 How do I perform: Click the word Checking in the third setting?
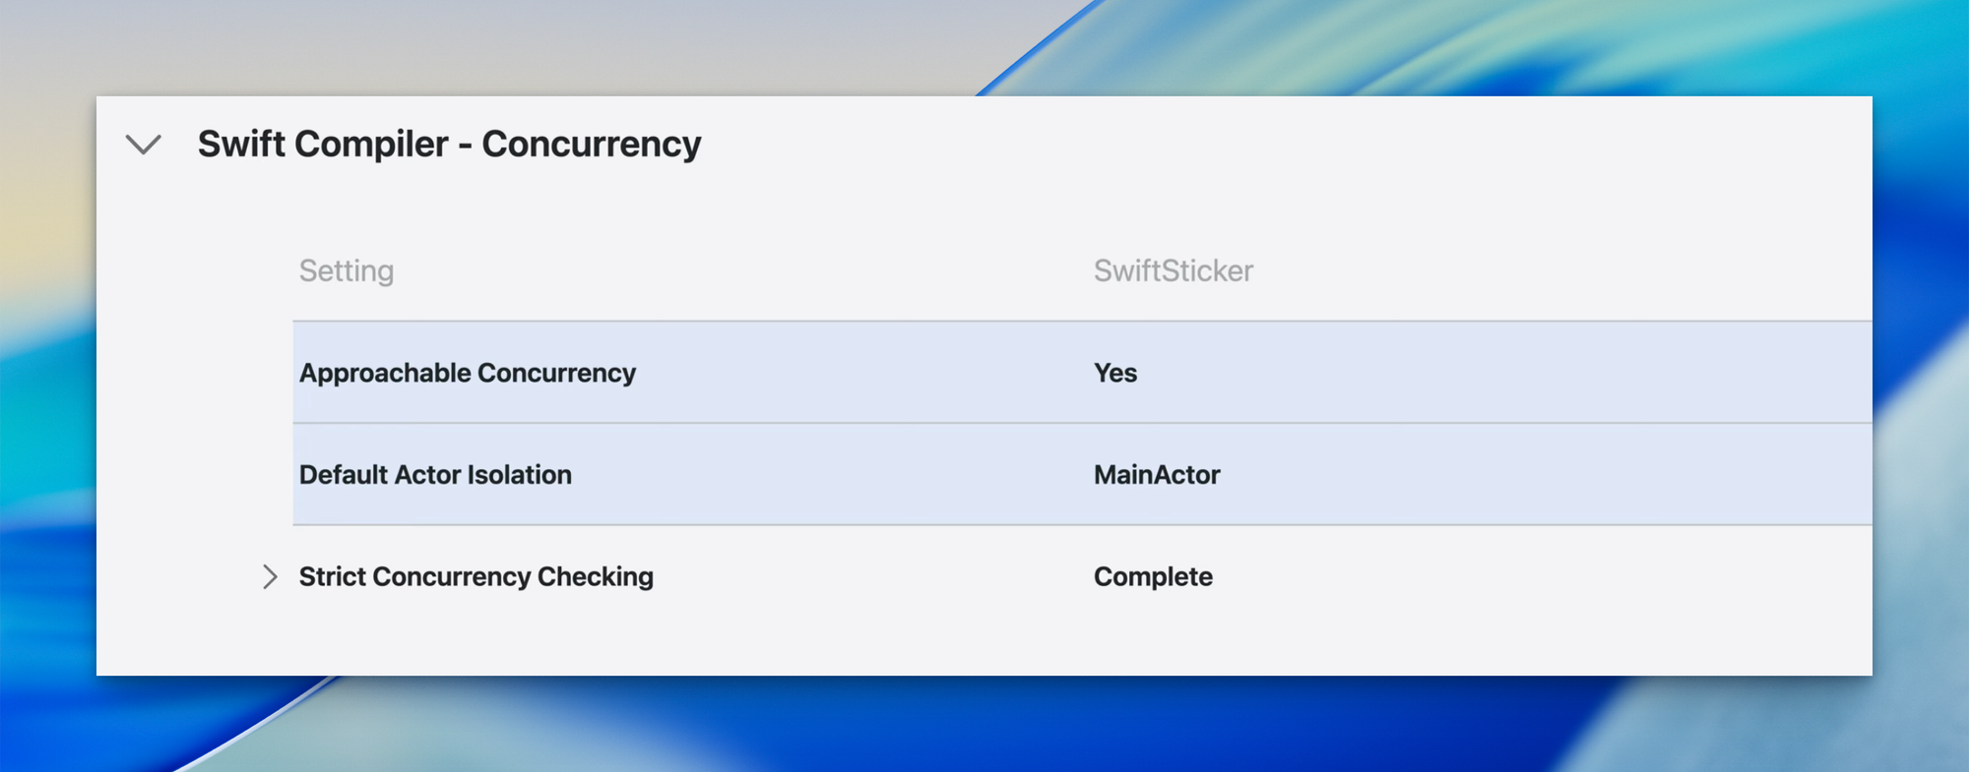[x=595, y=577]
